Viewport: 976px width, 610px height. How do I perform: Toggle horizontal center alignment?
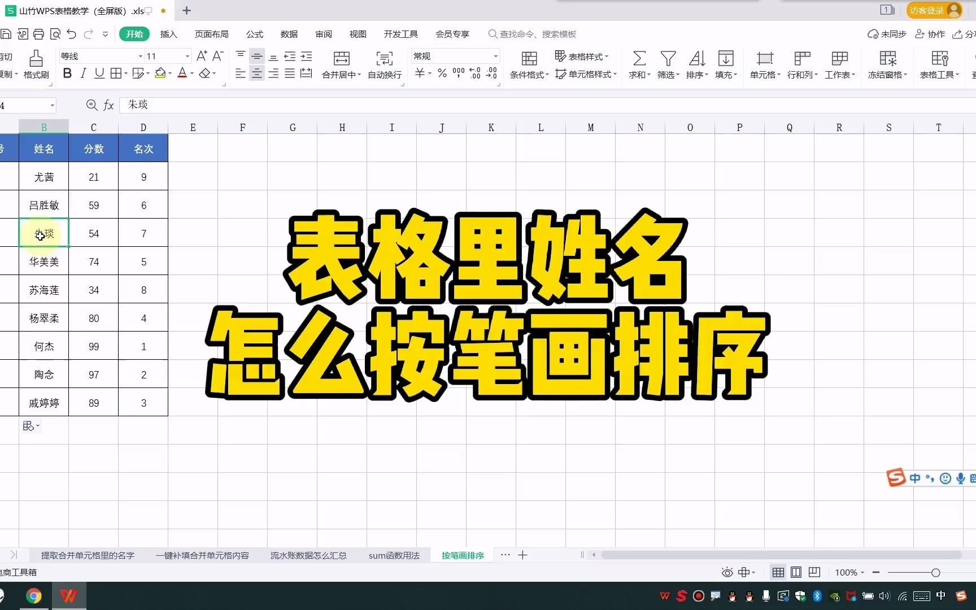(x=257, y=73)
